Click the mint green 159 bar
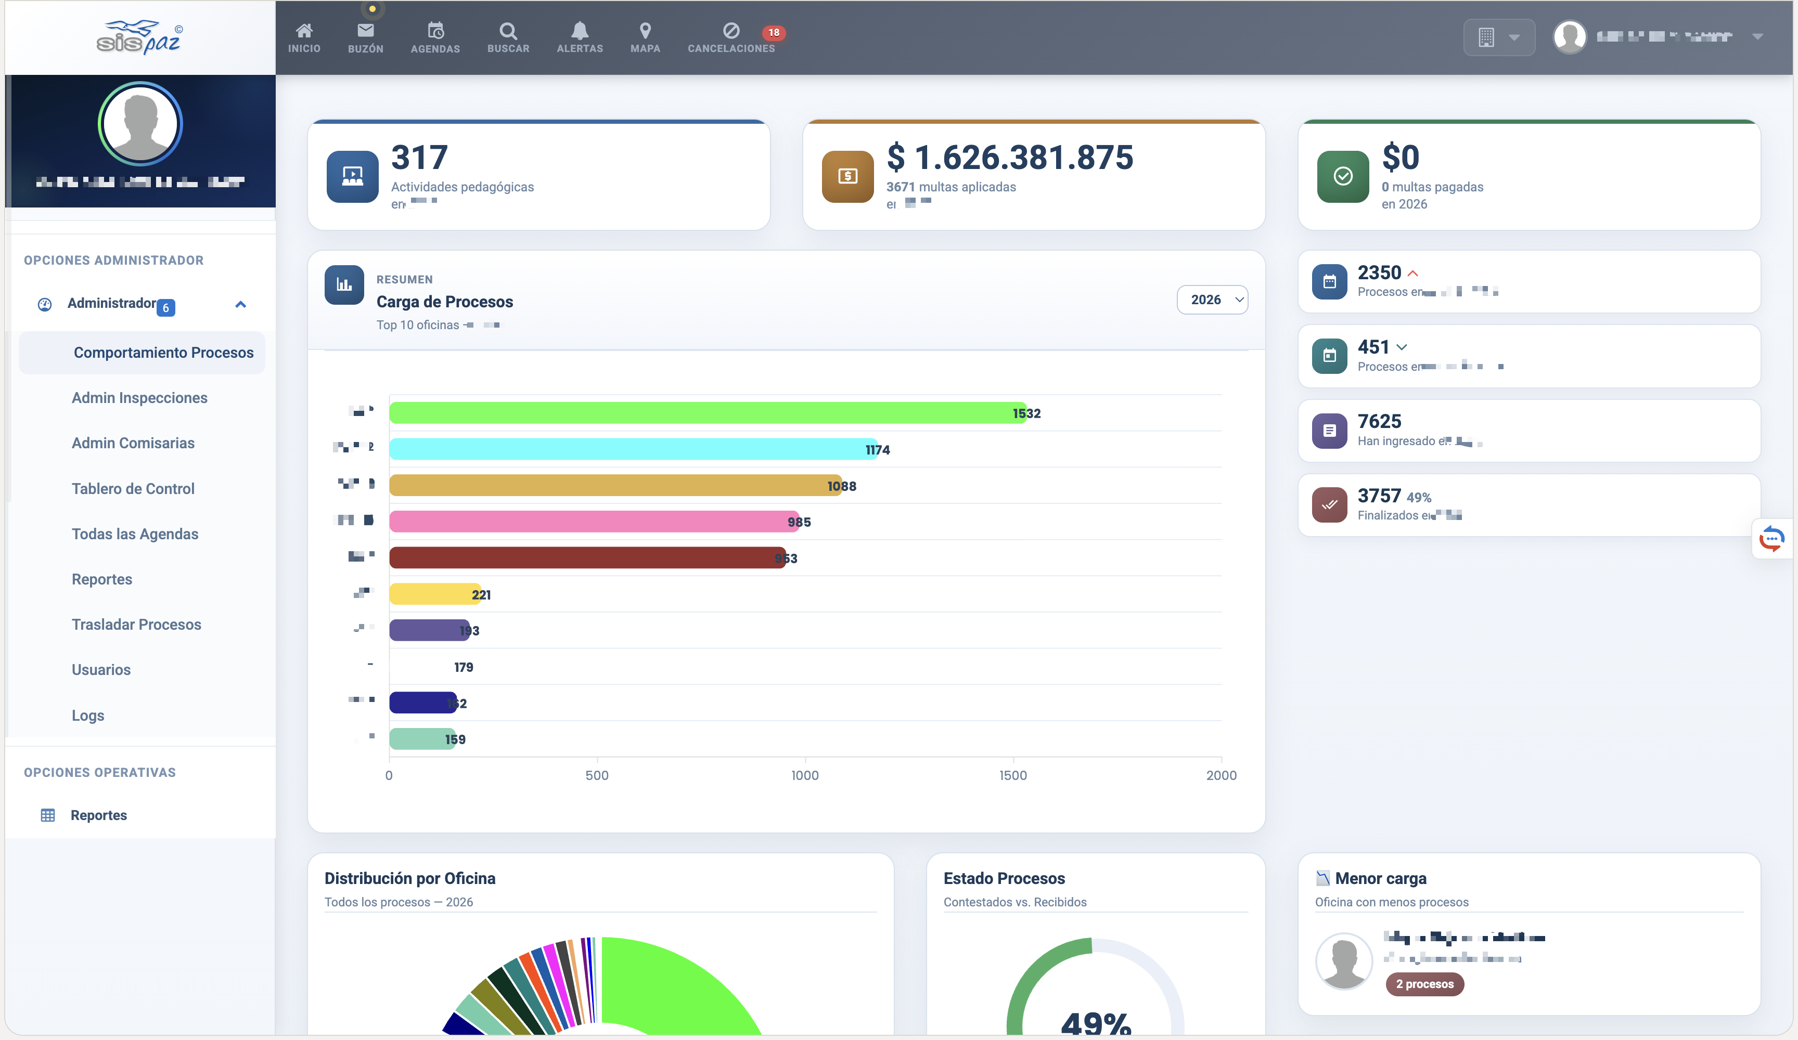This screenshot has width=1798, height=1040. click(422, 739)
